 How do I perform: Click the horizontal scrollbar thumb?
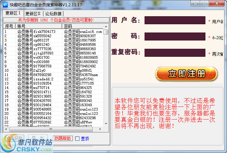point(51,129)
